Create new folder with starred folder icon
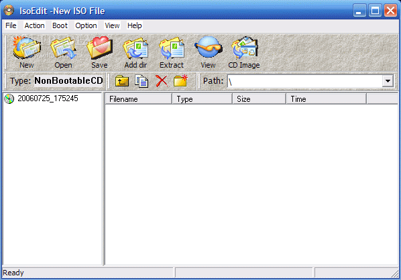 (x=180, y=81)
